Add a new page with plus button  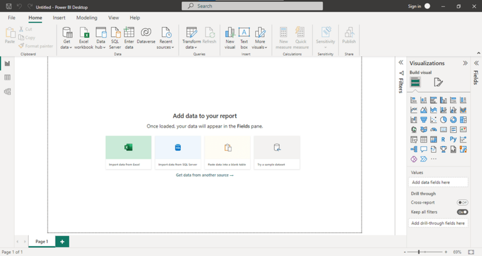62,242
